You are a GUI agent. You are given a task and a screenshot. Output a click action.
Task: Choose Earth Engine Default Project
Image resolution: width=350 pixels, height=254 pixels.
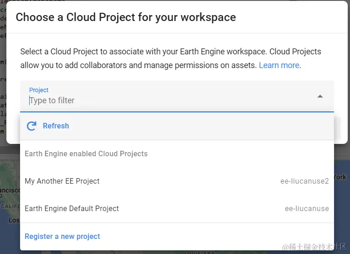tap(72, 208)
